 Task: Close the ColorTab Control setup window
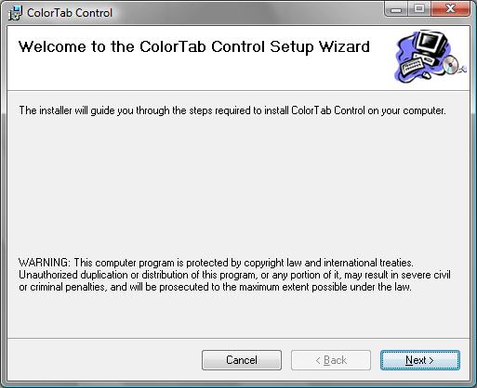(450, 9)
